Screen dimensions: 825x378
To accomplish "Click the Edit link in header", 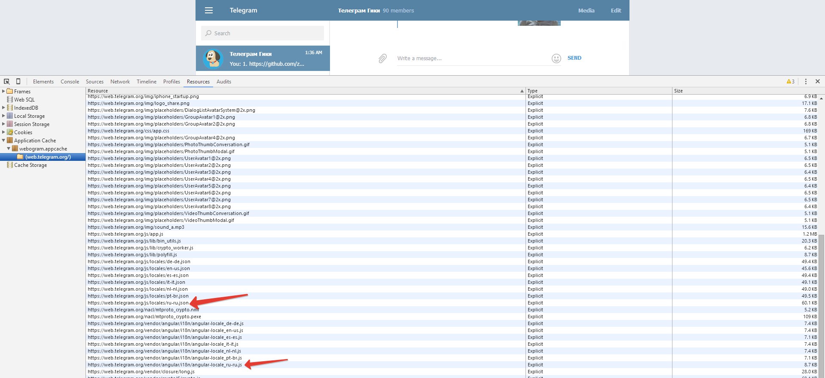I will pos(616,10).
